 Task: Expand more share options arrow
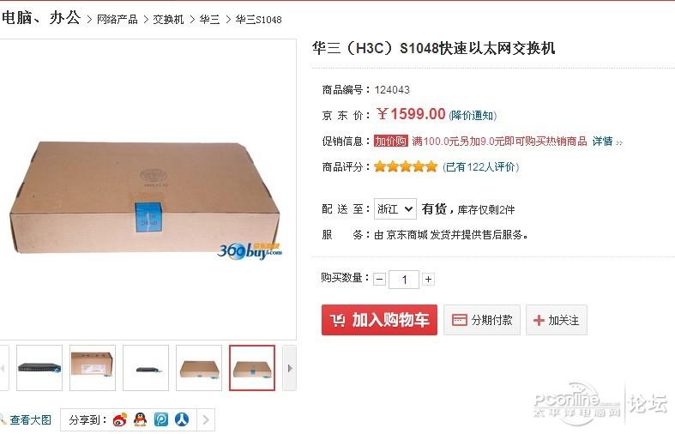click(x=206, y=419)
